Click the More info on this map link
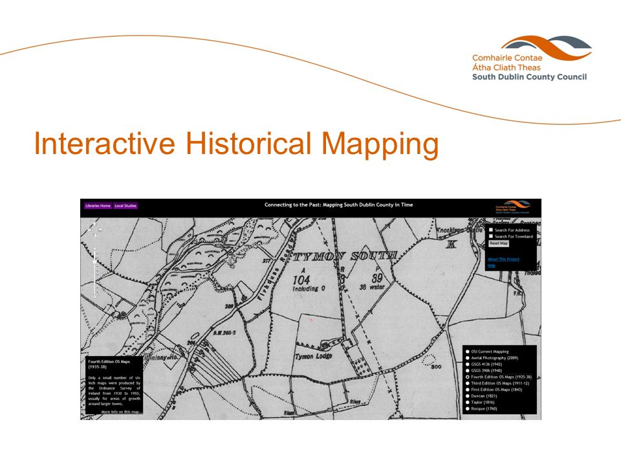This screenshot has height=466, width=621. pyautogui.click(x=121, y=412)
